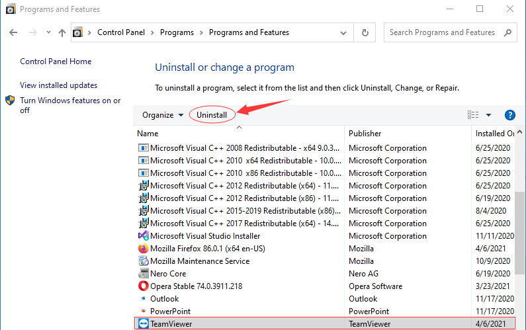Click the Programs and Features title bar icon
The image size is (526, 330).
pos(11,9)
